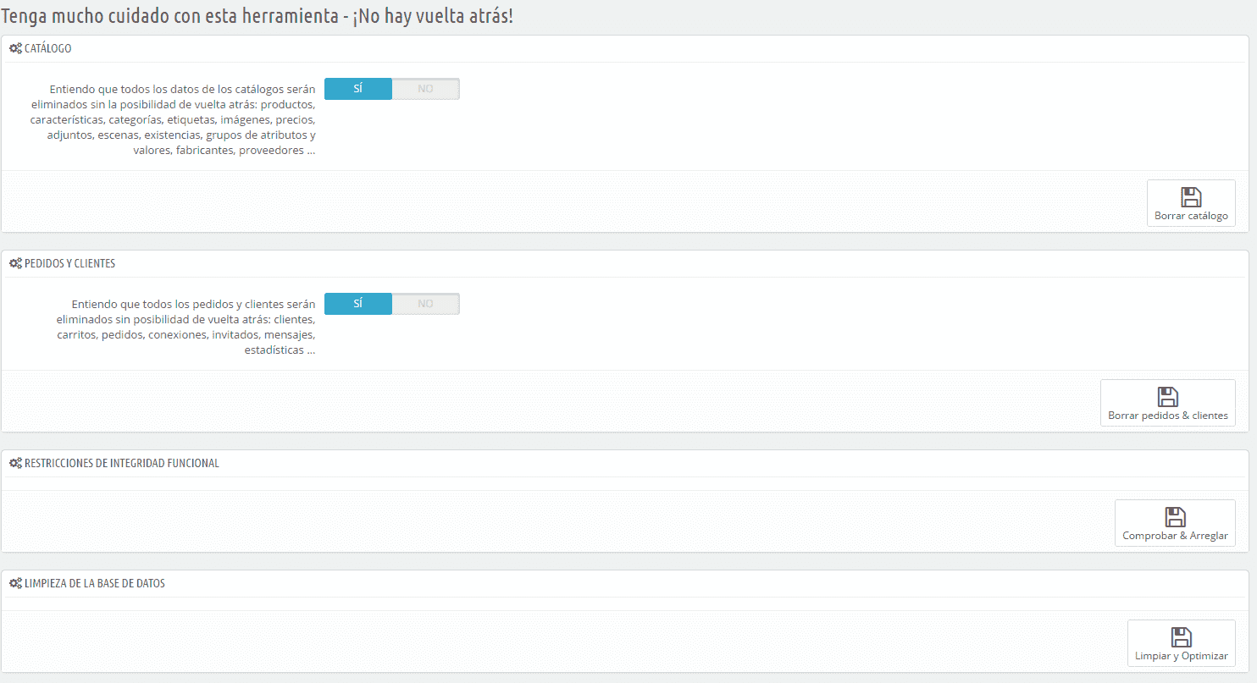
Task: Click floppy disk icon above Borrar pedidos & clientes
Action: click(1167, 397)
